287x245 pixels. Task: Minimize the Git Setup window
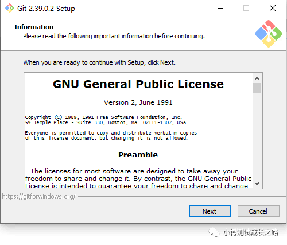coord(220,8)
